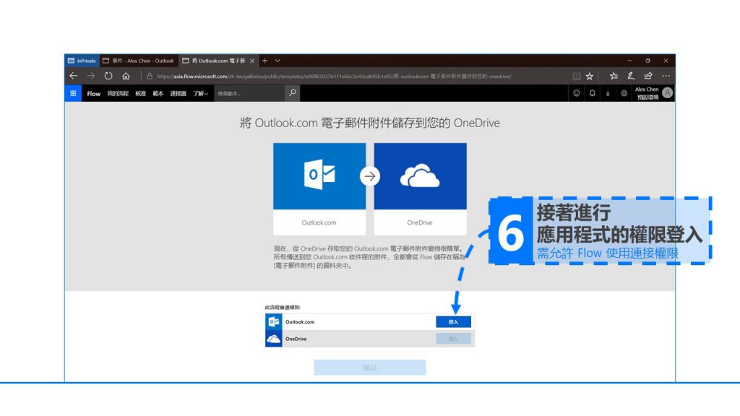
Task: Click the download arrow icon in Flow header
Action: pyautogui.click(x=608, y=93)
